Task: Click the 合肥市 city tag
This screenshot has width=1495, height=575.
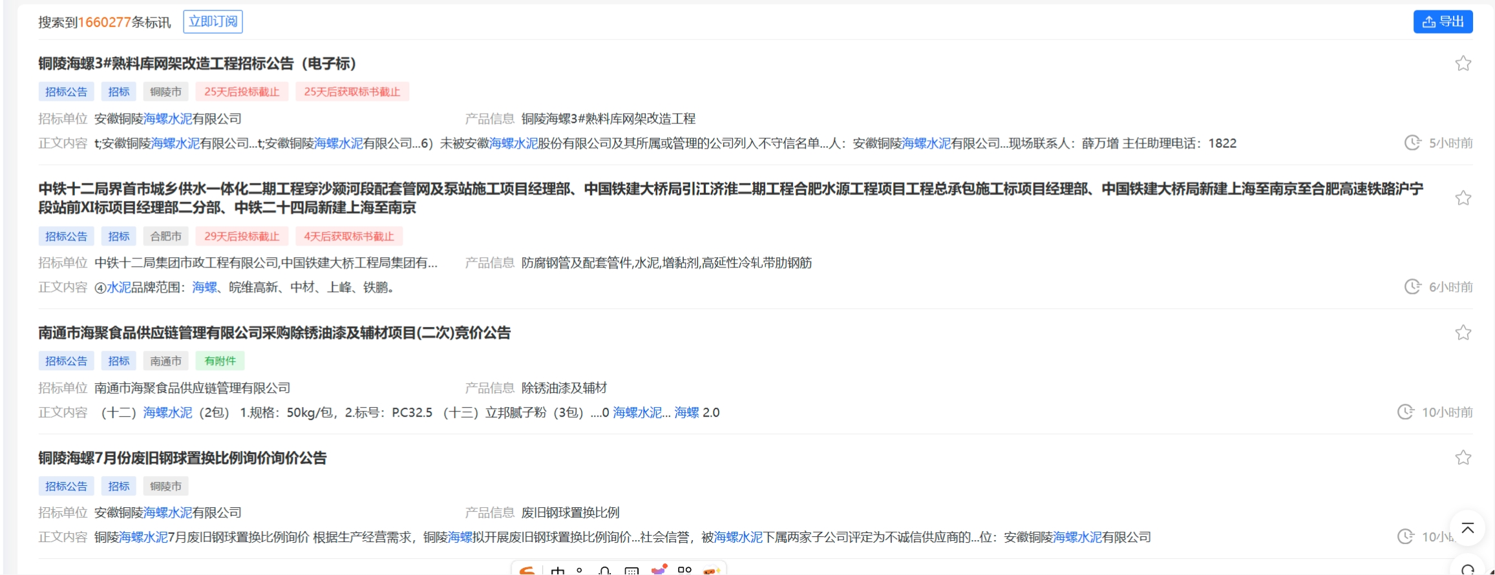Action: (166, 236)
